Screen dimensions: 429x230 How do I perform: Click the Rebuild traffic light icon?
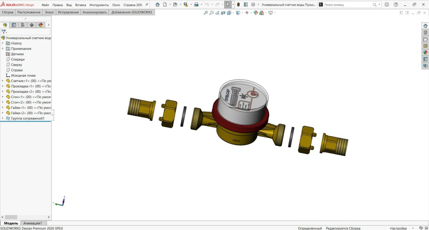coord(238,5)
